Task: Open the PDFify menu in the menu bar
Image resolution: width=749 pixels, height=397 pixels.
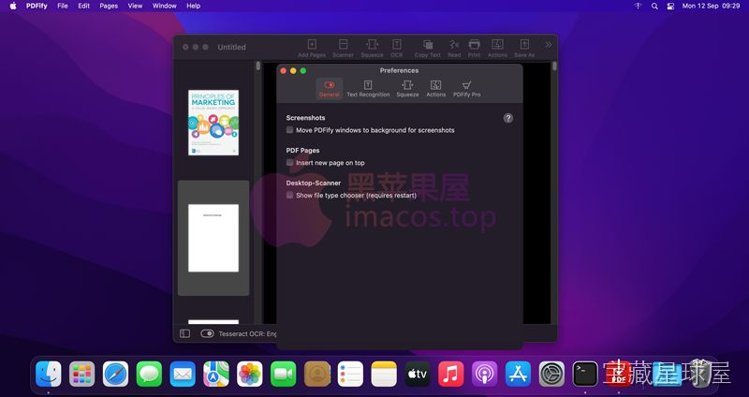Action: click(x=37, y=6)
